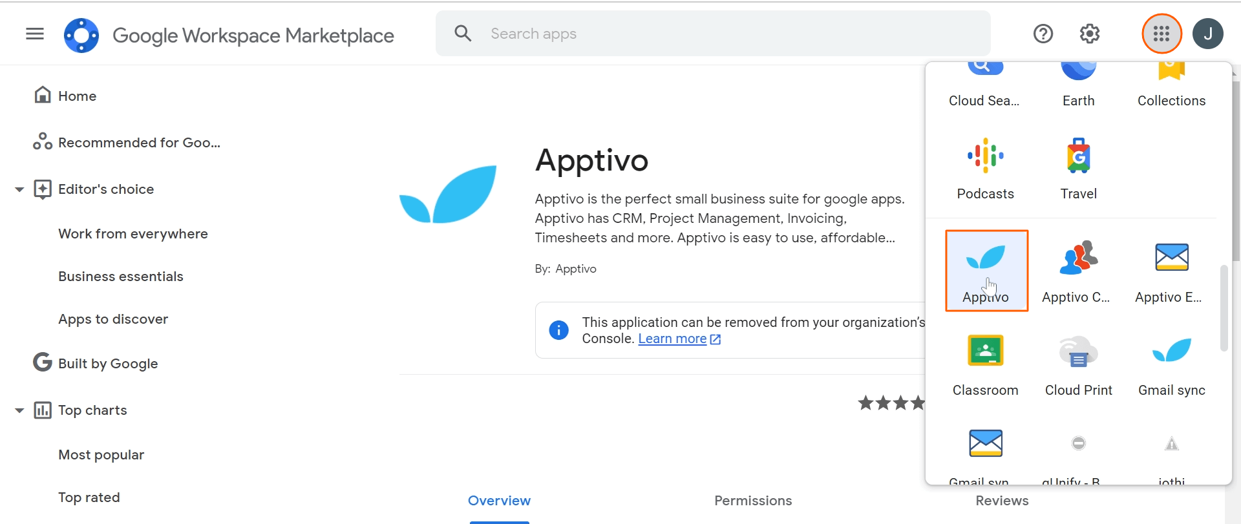Open Editor's choice category
Screen dimensions: 1241x524
point(106,189)
